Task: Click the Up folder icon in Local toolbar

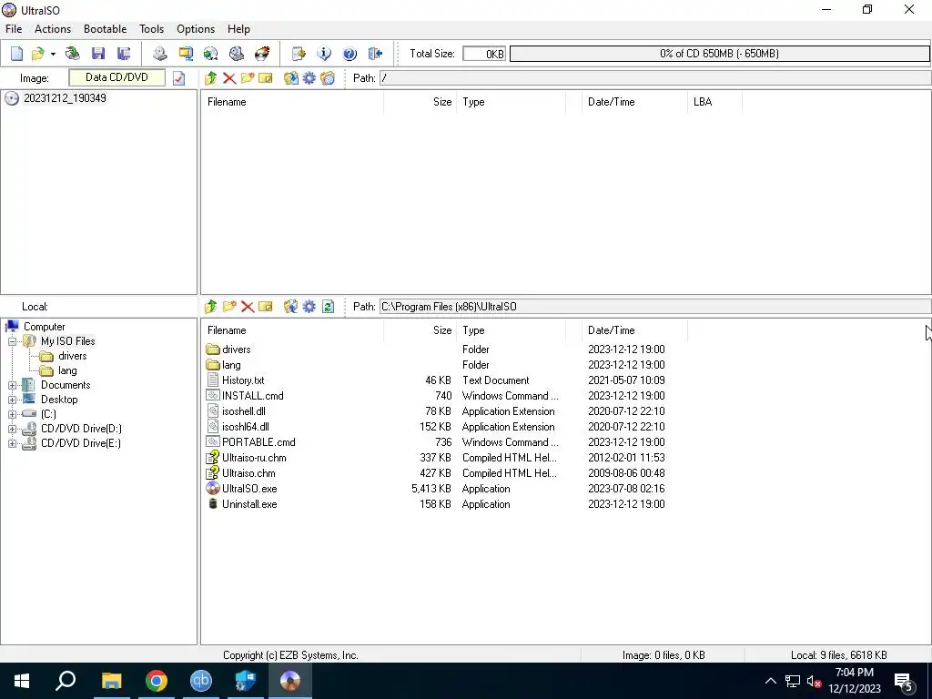Action: click(211, 307)
